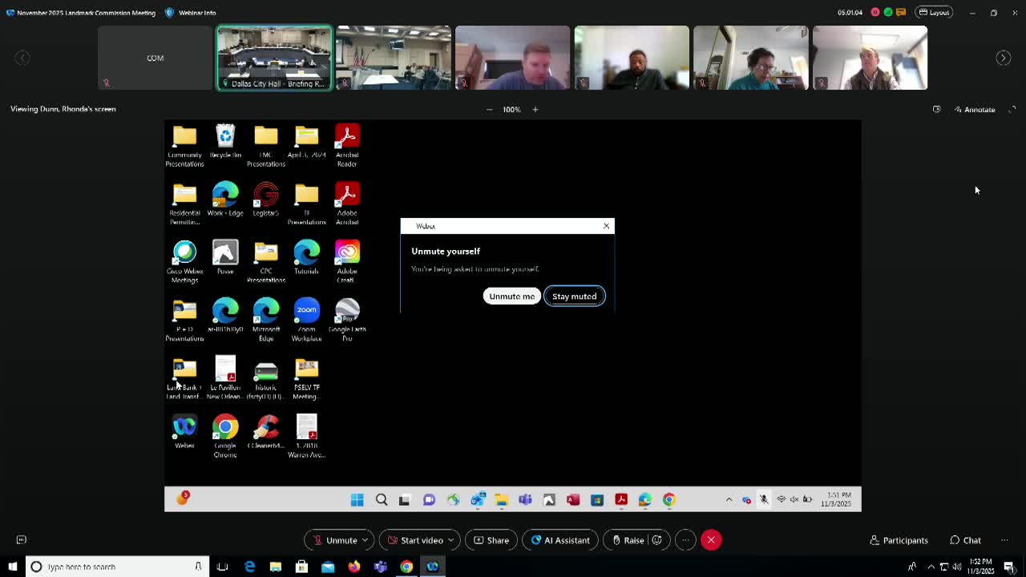1026x577 pixels.
Task: Toggle microphone with the Unmute button
Action: pos(334,540)
